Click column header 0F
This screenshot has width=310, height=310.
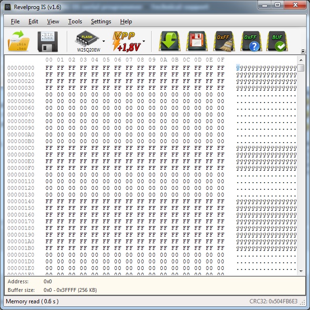[221, 60]
